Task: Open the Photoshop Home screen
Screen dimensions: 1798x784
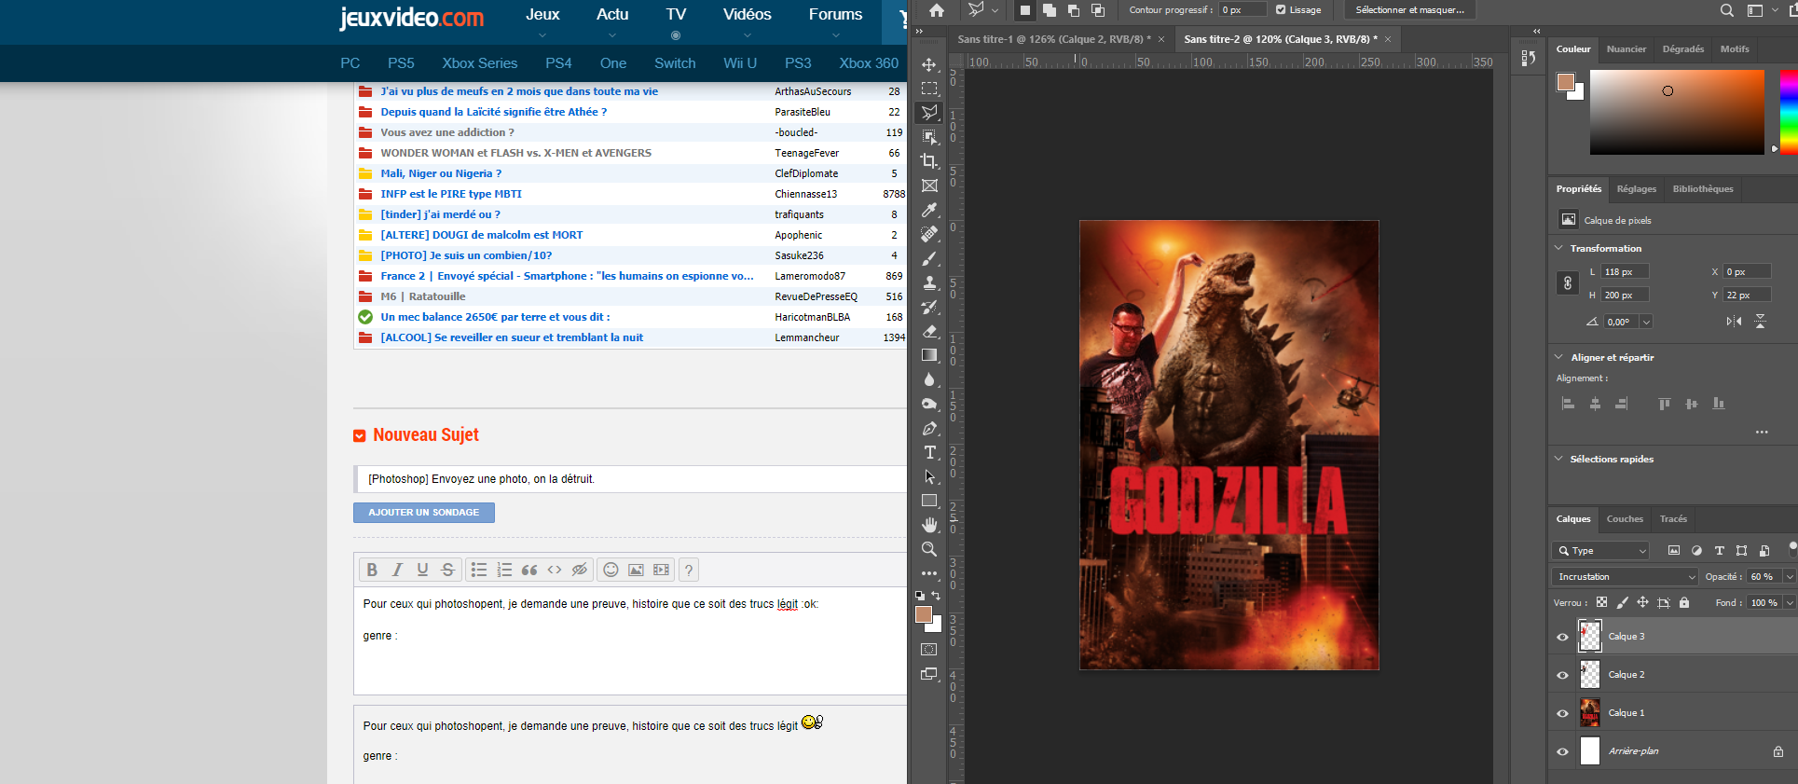Action: 937,10
